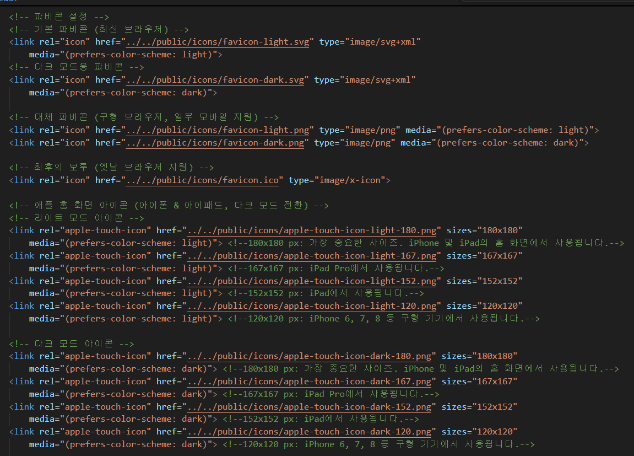Click the comment '기본 파비콘 (최신 브라우저)'
Image resolution: width=634 pixels, height=456 pixels.
pos(99,30)
